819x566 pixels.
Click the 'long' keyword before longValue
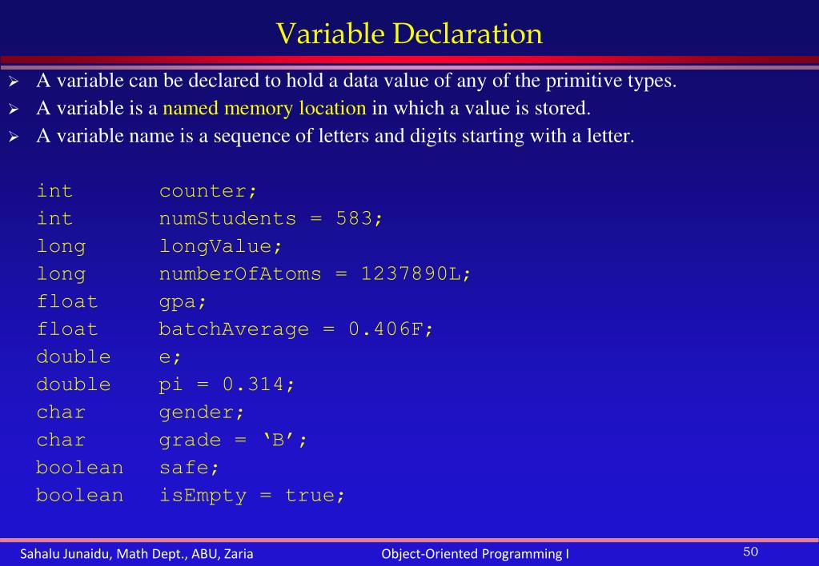coord(61,246)
